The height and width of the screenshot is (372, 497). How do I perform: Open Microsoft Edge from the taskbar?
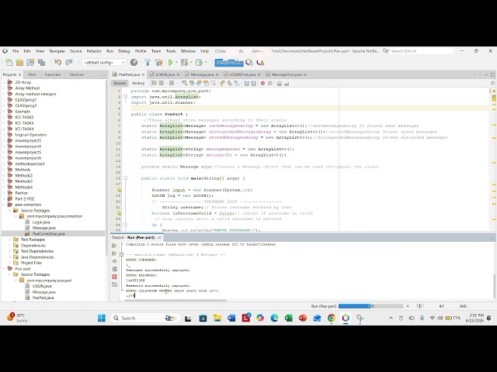click(x=274, y=318)
